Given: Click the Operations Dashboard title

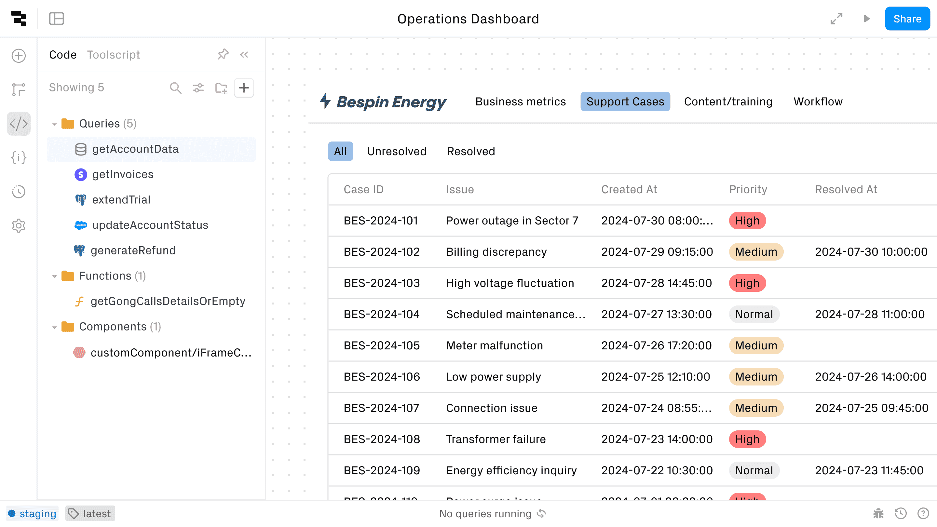Looking at the screenshot, I should (x=468, y=19).
